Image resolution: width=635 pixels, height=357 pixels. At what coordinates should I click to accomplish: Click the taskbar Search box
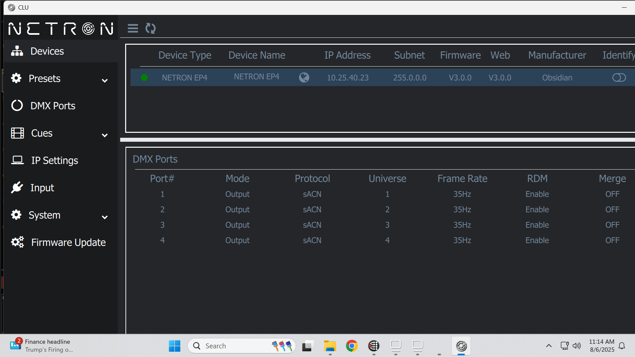pyautogui.click(x=241, y=346)
